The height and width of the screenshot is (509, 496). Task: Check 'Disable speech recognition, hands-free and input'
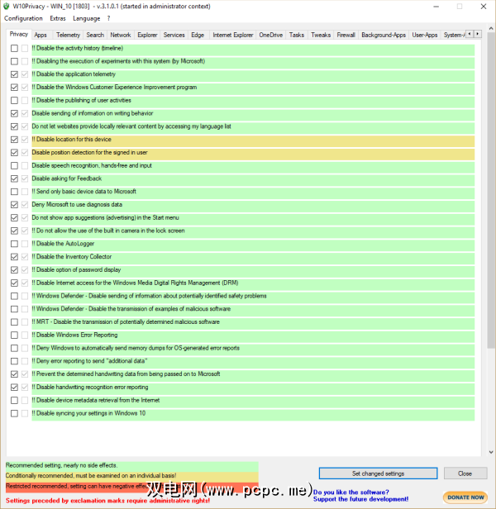click(x=14, y=165)
